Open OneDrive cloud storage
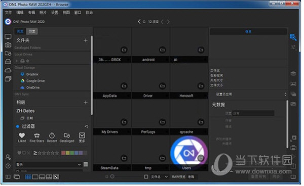This screenshot has width=304, height=186. point(30,87)
